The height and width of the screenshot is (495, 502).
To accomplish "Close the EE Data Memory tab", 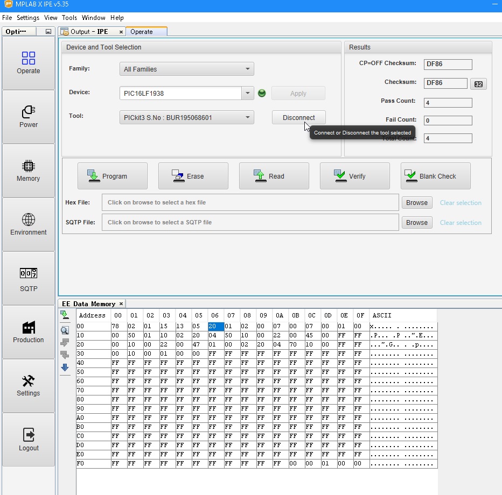I will [x=121, y=304].
